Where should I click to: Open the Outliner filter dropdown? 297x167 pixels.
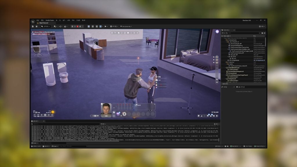pos(223,33)
